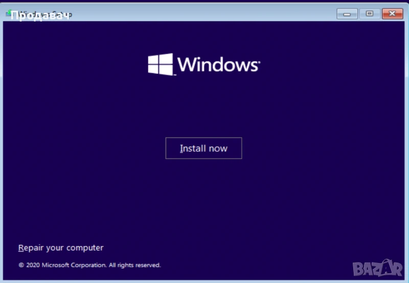The image size is (409, 283).
Task: Click the four-pane Windows logo
Action: point(161,65)
